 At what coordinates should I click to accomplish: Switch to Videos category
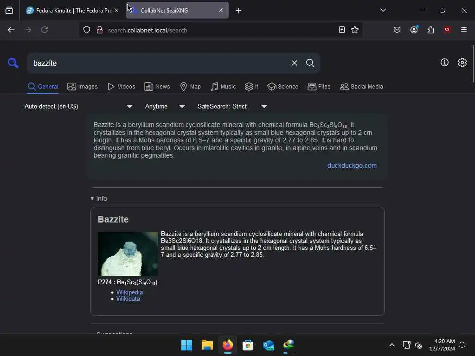pos(121,87)
